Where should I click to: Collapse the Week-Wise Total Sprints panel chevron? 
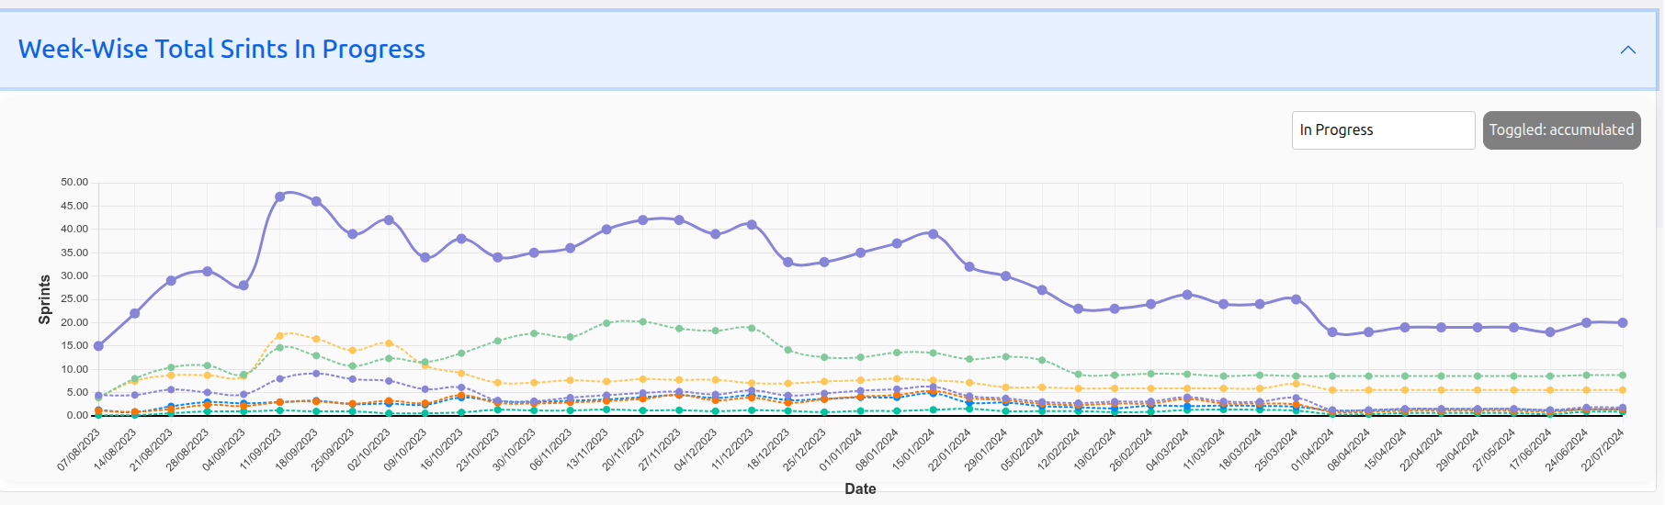click(x=1627, y=50)
